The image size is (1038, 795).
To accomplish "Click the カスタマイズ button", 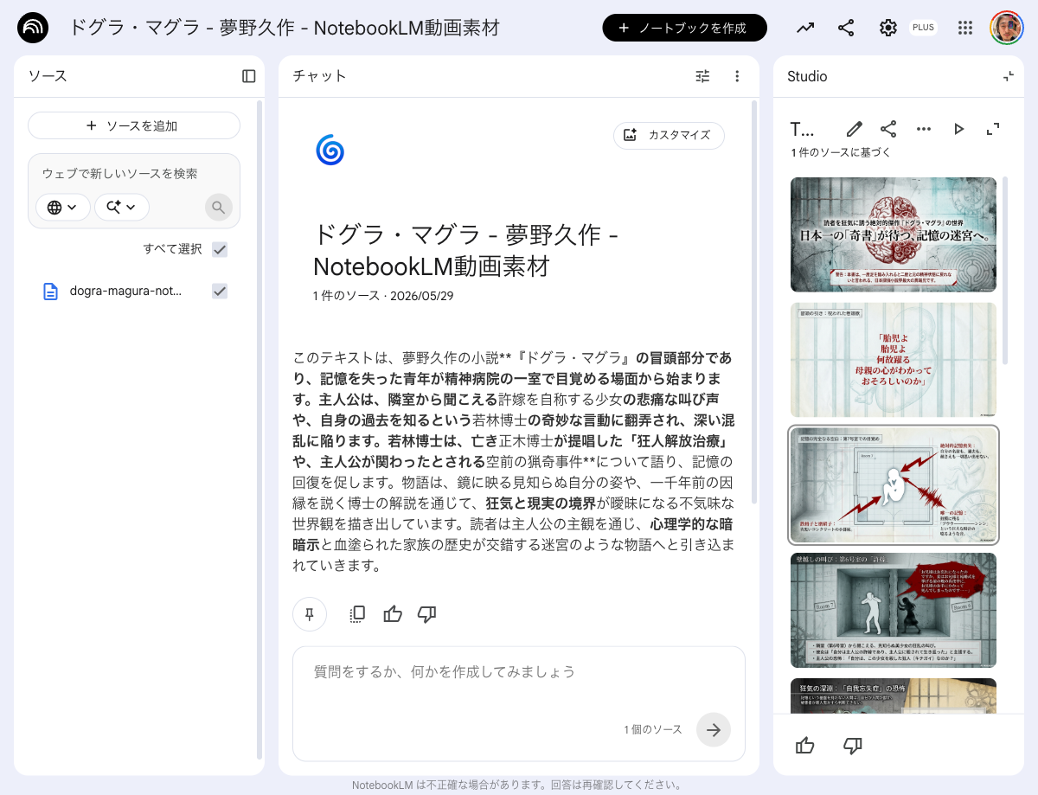I will click(669, 135).
